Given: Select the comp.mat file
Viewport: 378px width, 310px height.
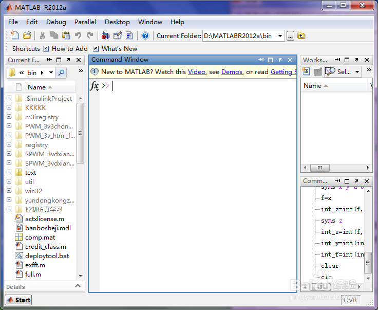Looking at the screenshot, I should 40,238.
